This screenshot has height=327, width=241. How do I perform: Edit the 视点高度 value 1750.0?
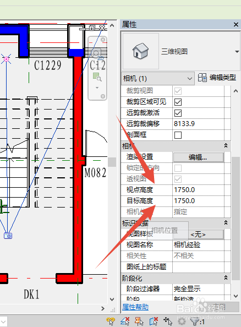pos(198,190)
